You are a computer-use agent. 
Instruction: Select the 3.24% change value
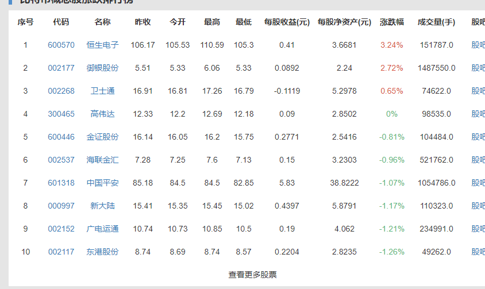click(391, 45)
